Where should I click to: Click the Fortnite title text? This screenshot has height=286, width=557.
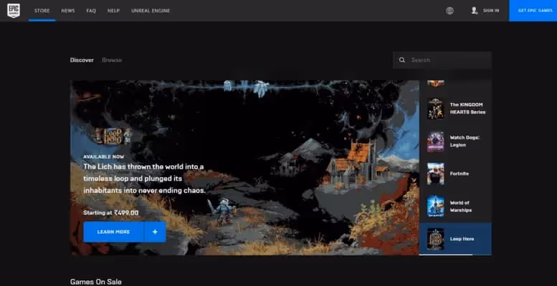[460, 174]
